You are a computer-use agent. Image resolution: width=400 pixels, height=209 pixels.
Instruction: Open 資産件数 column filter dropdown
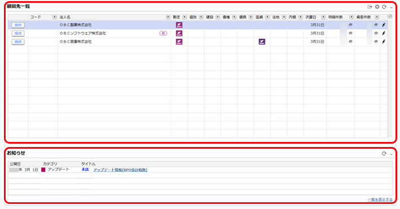[x=377, y=17]
